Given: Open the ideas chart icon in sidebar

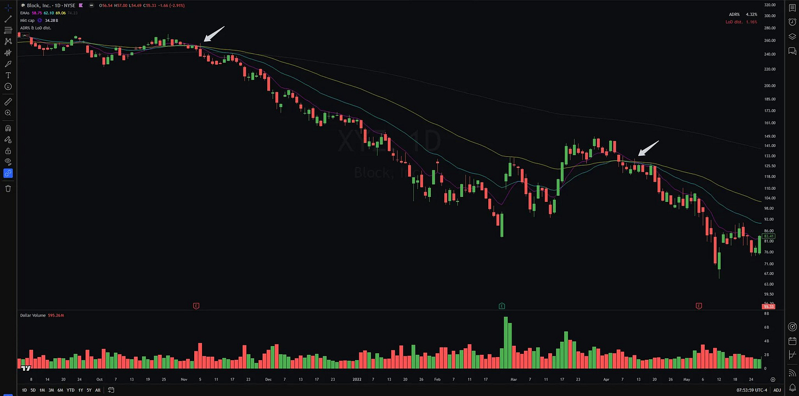Looking at the screenshot, I should coord(792,355).
